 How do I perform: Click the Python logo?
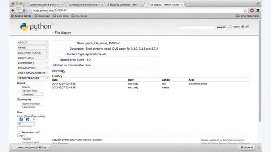36,27
